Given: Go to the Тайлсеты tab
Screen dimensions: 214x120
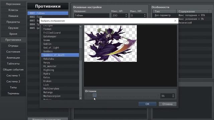Looking at the screenshot, I should [x=13, y=64].
